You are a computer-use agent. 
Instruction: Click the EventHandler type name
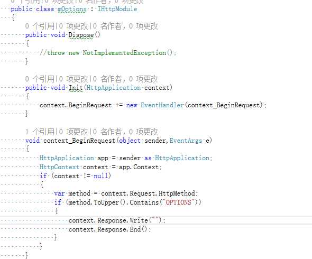[x=162, y=105]
